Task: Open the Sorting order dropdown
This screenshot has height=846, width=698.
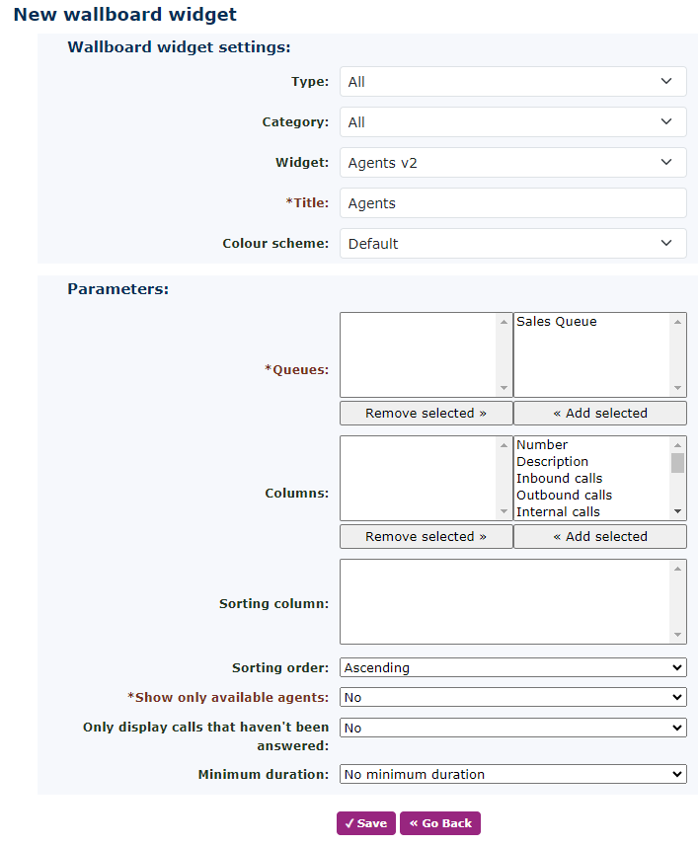Action: 512,668
